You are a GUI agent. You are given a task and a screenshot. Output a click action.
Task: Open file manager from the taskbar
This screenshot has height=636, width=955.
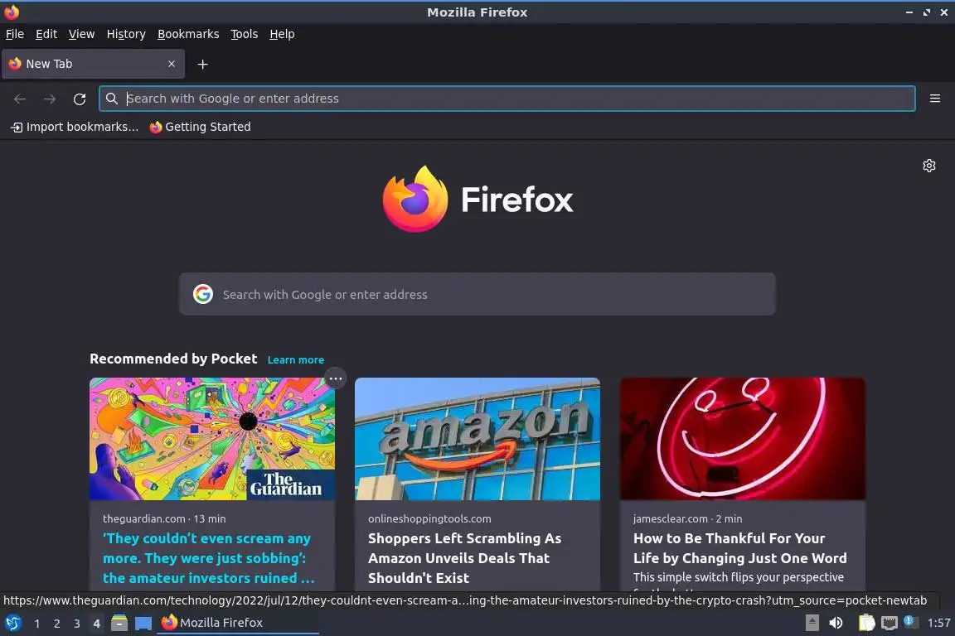119,623
